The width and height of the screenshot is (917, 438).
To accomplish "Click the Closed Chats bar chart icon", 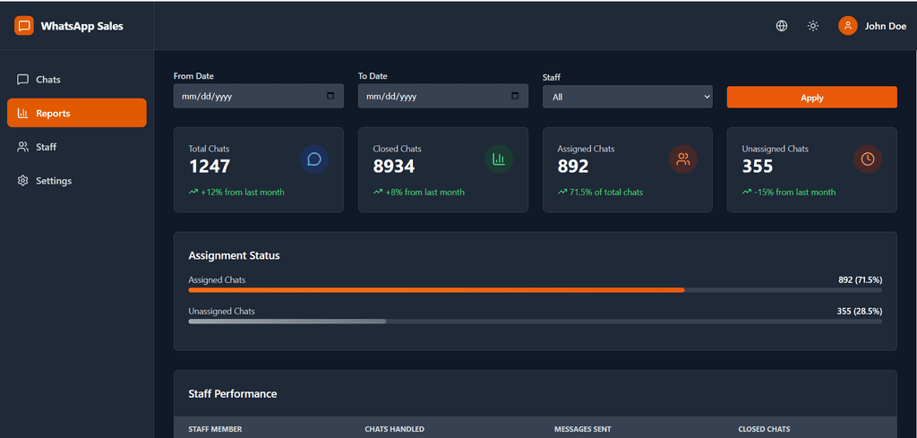I will [x=499, y=159].
